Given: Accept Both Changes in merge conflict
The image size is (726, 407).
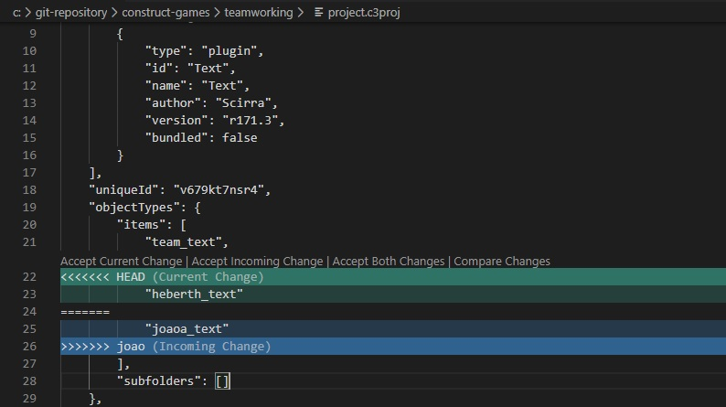Looking at the screenshot, I should click(388, 262).
